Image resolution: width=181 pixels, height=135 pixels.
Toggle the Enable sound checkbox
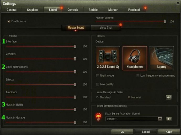tap(9, 21)
